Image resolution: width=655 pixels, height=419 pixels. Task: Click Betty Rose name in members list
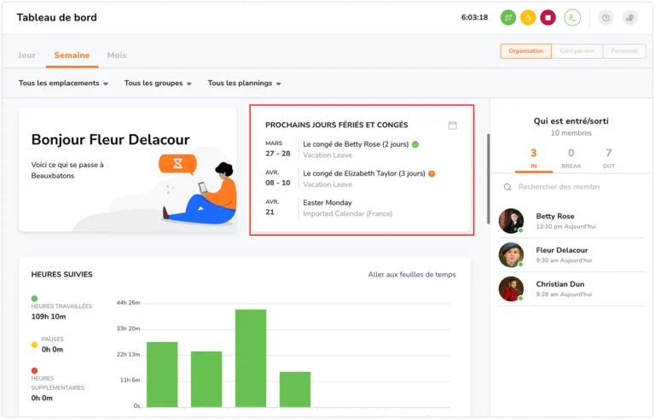coord(555,216)
